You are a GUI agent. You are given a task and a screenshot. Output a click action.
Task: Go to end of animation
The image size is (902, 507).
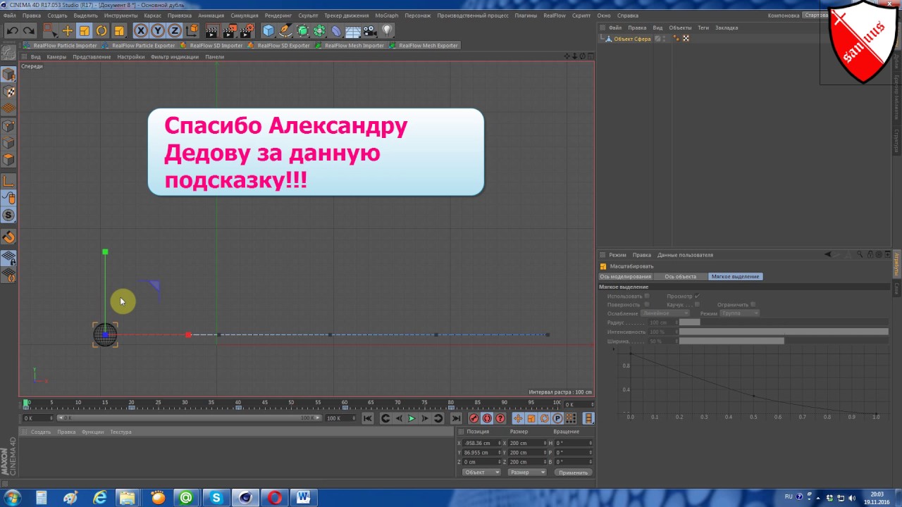[456, 418]
